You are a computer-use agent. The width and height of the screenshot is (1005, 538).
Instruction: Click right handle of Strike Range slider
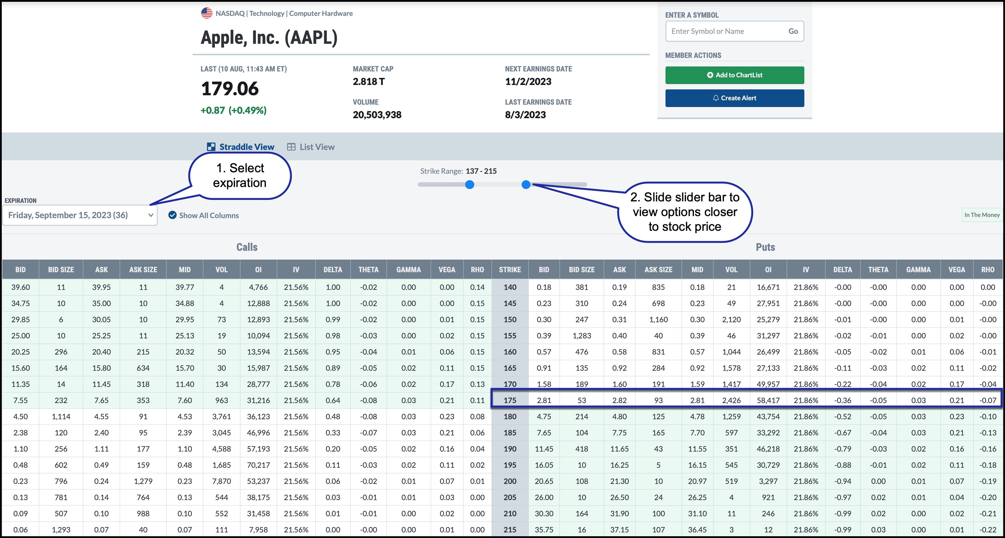(526, 184)
